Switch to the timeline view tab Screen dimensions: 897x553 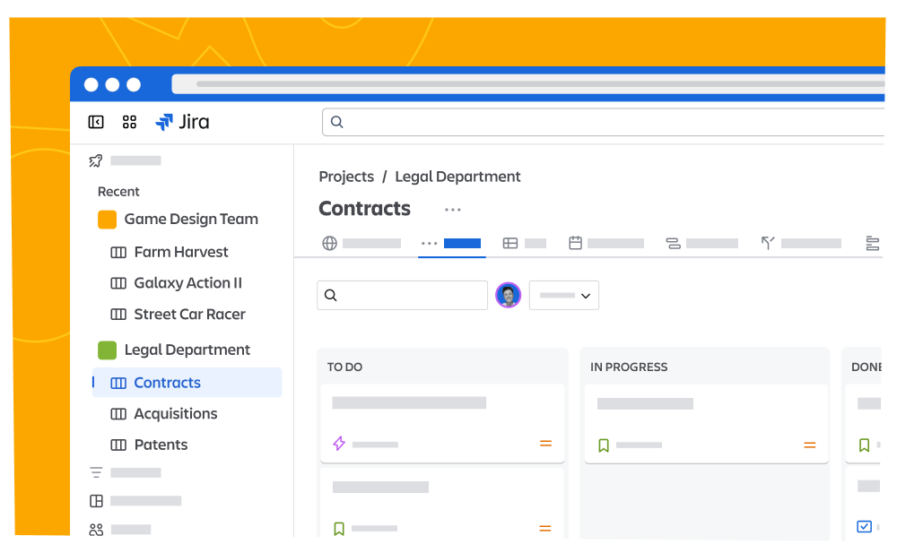pos(673,243)
